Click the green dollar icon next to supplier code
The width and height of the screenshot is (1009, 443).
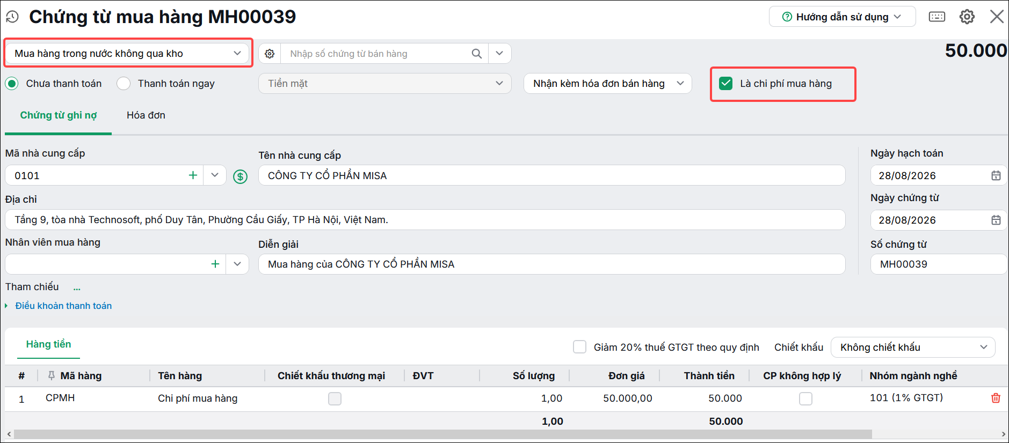pos(240,176)
